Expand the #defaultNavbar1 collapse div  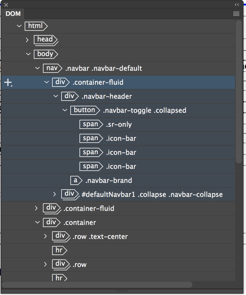point(54,194)
